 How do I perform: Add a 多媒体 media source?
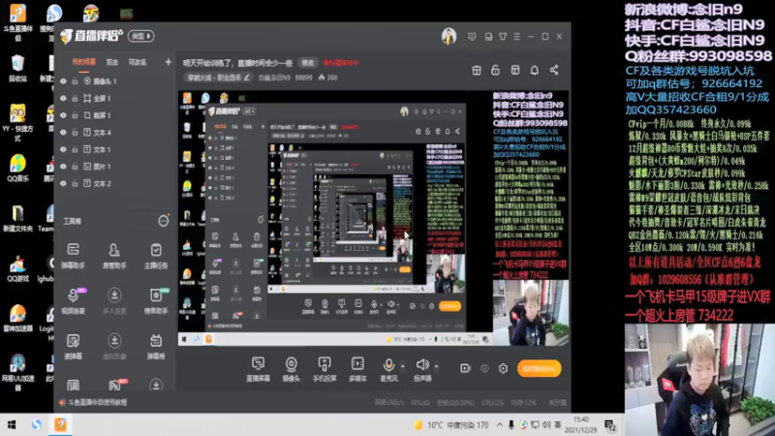point(357,369)
